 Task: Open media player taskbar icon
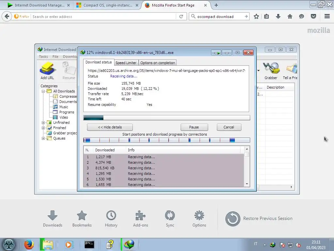(x=68, y=244)
